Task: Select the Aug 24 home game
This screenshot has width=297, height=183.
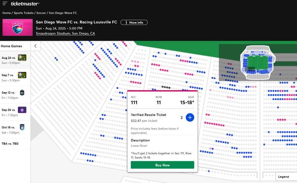Action: coord(15,60)
